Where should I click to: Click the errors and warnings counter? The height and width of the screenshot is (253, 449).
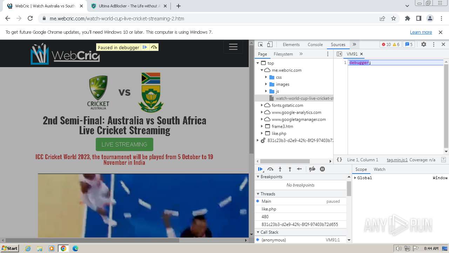(391, 45)
